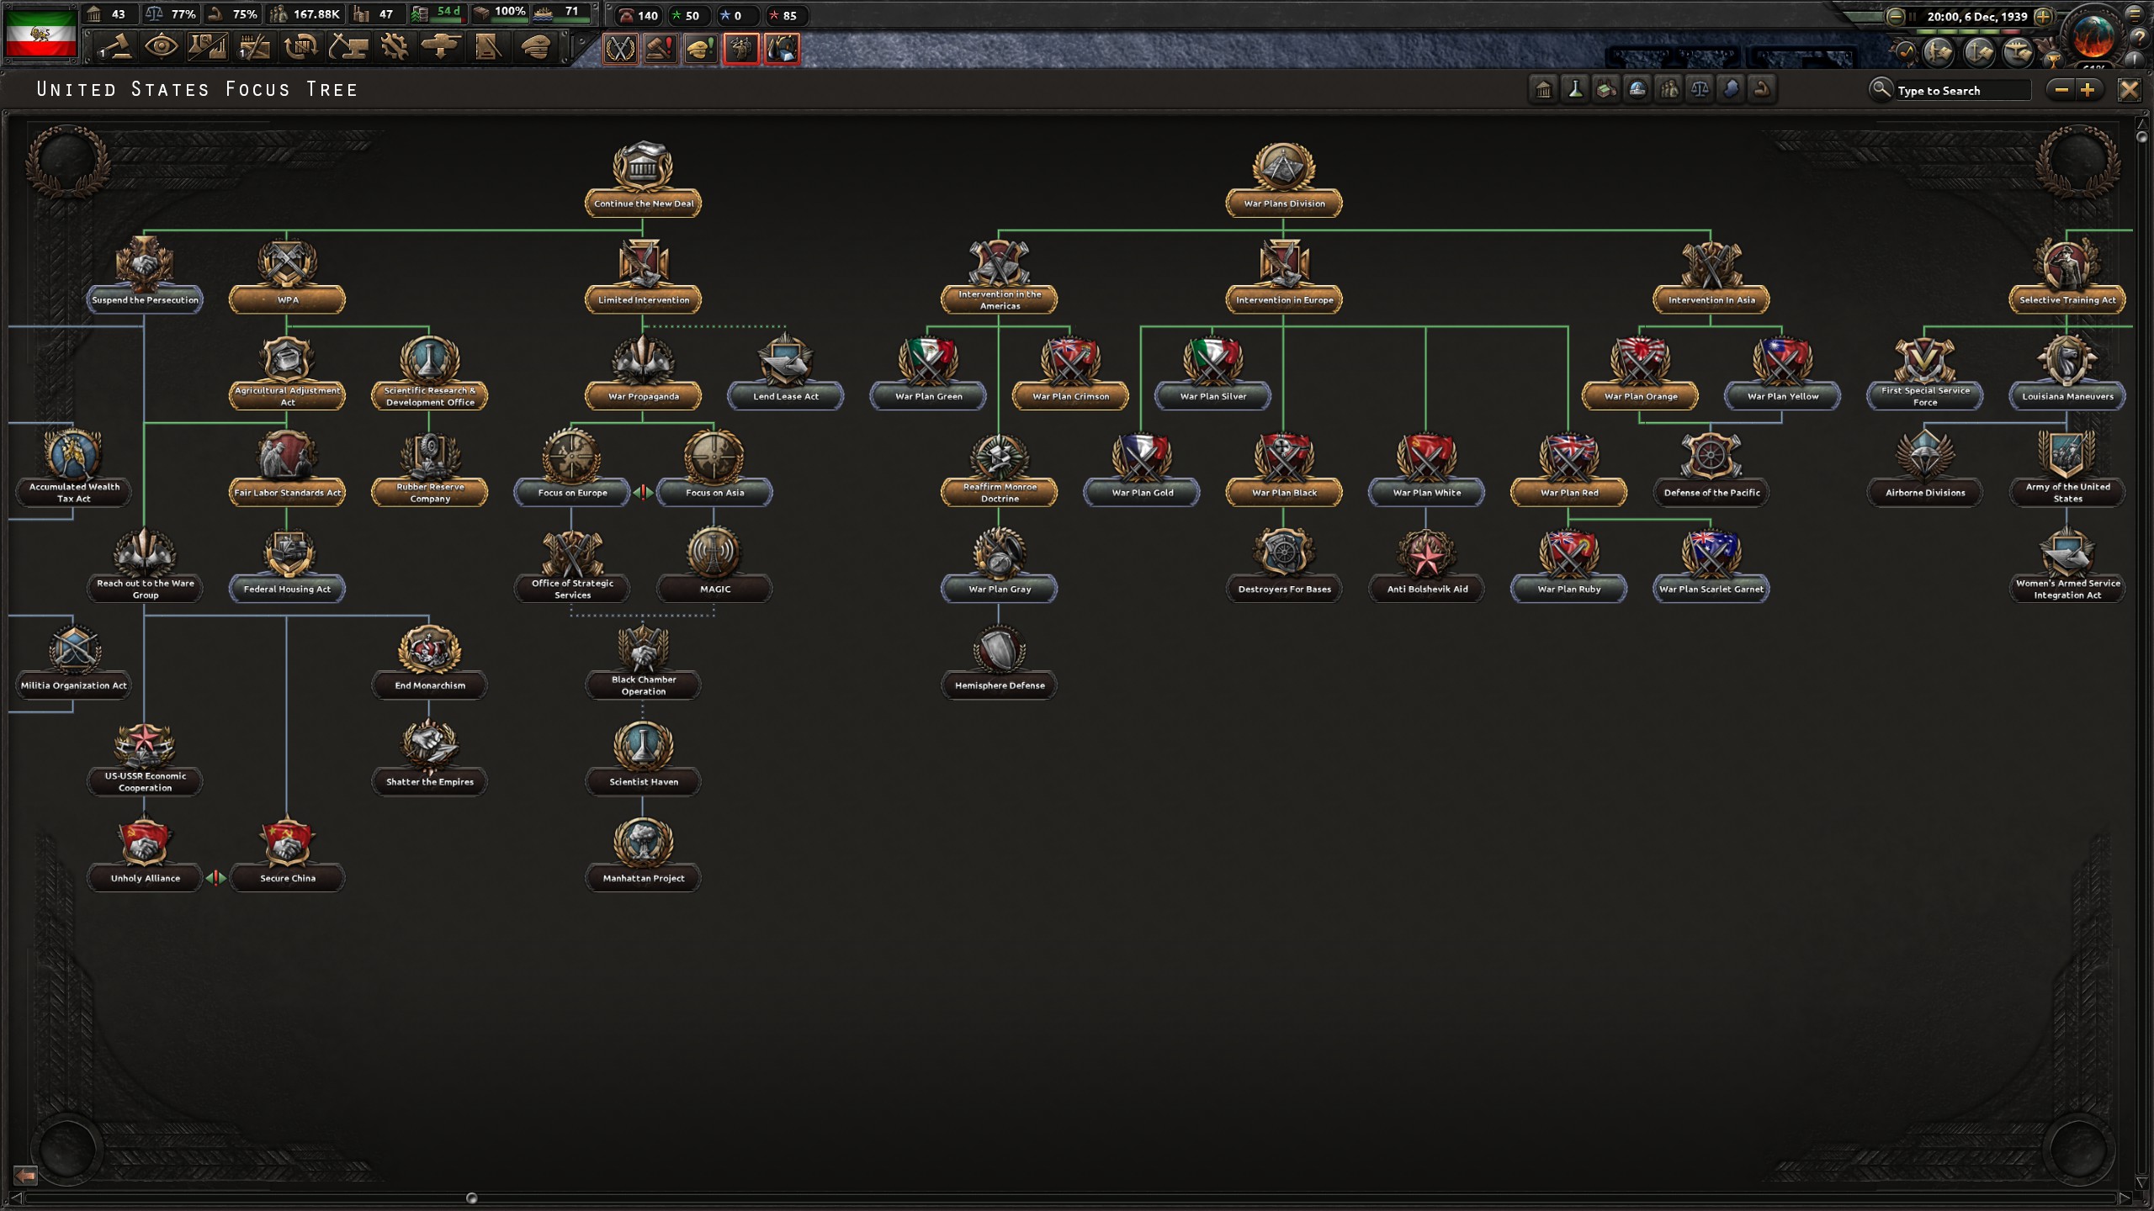The height and width of the screenshot is (1211, 2154).
Task: Open the main menu lines button
Action: point(2135,14)
